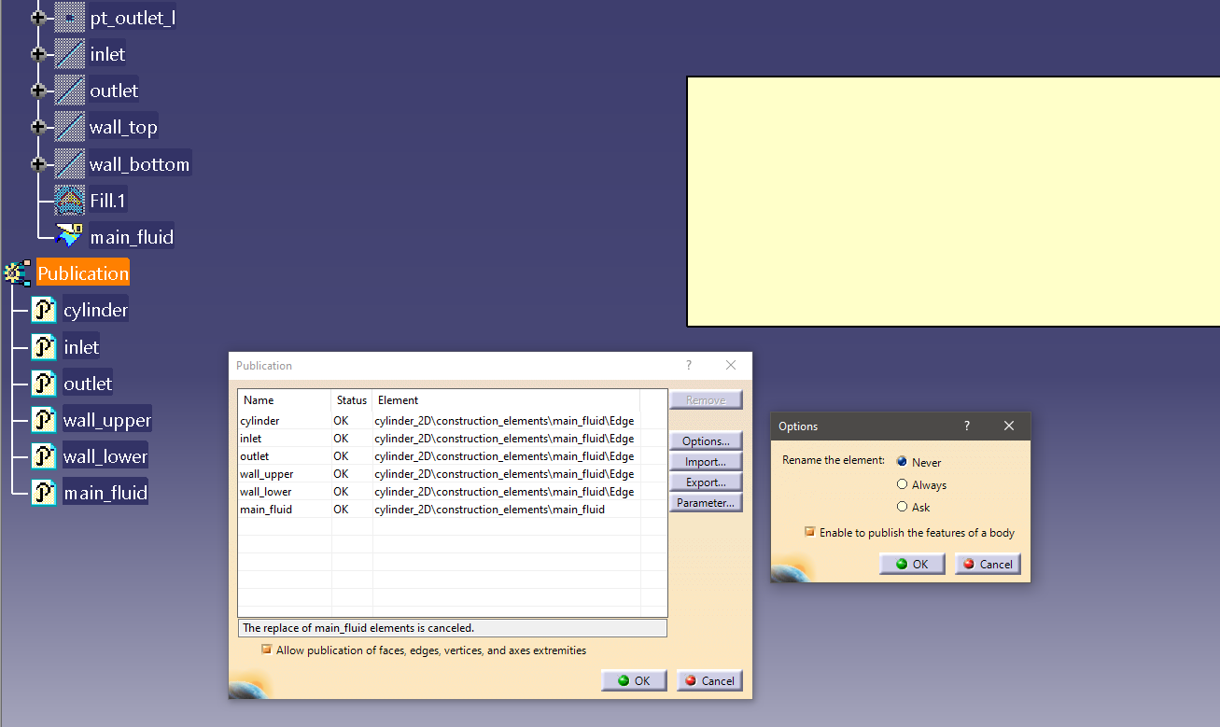
Task: Select the Never rename radio button
Action: (902, 462)
